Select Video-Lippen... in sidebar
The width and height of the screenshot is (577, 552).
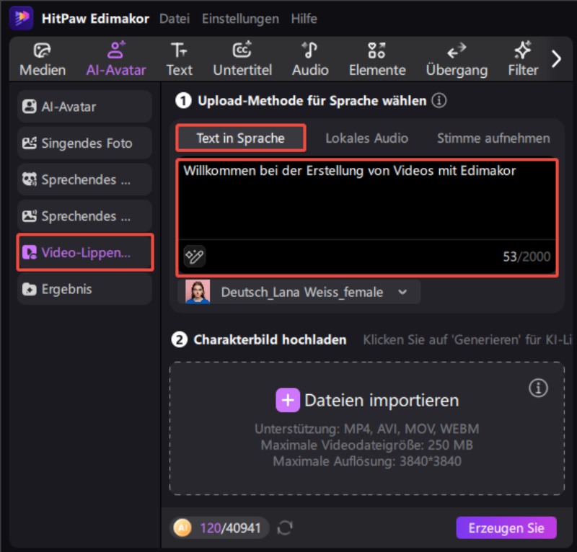click(85, 252)
